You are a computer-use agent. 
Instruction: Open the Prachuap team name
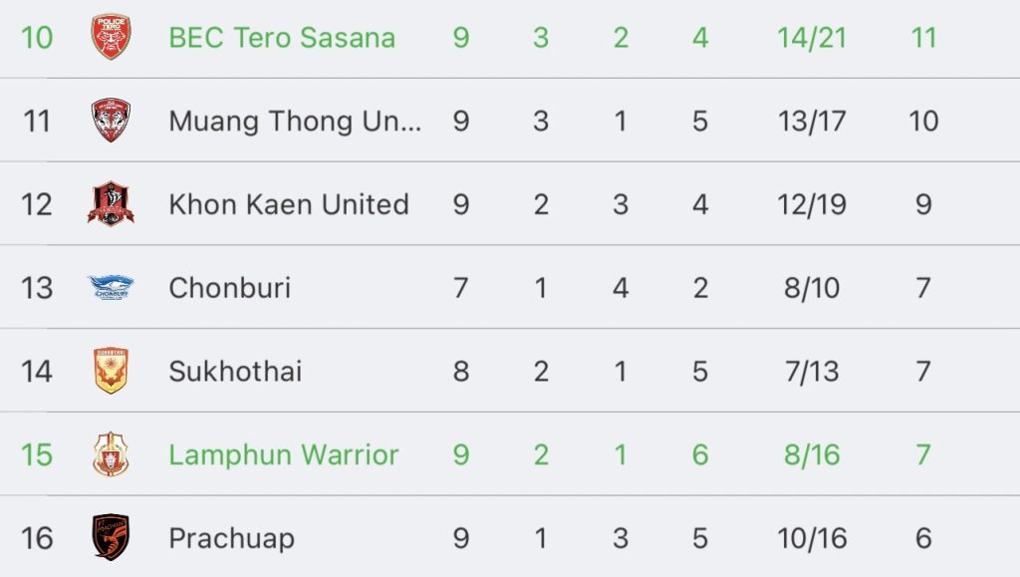(x=231, y=538)
